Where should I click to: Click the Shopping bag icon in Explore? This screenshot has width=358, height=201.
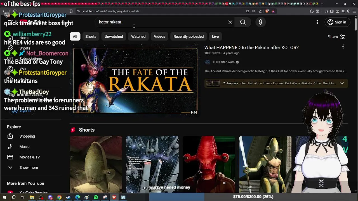[10, 136]
